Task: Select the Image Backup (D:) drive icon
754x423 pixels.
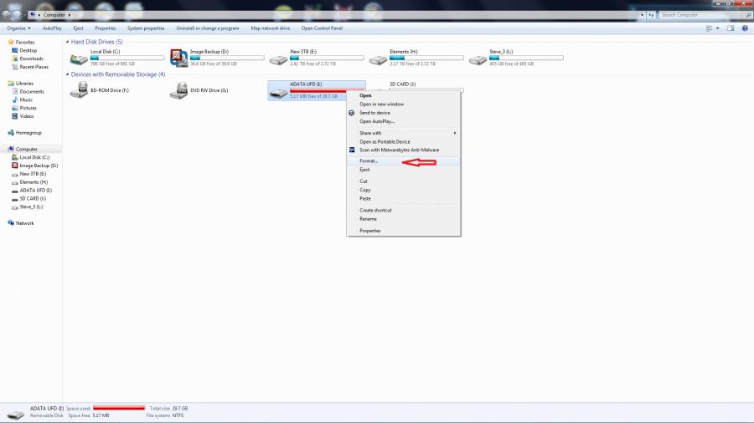Action: (x=179, y=58)
